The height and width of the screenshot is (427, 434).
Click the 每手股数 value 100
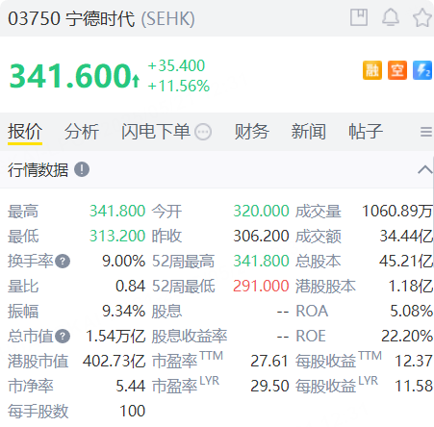tap(133, 412)
